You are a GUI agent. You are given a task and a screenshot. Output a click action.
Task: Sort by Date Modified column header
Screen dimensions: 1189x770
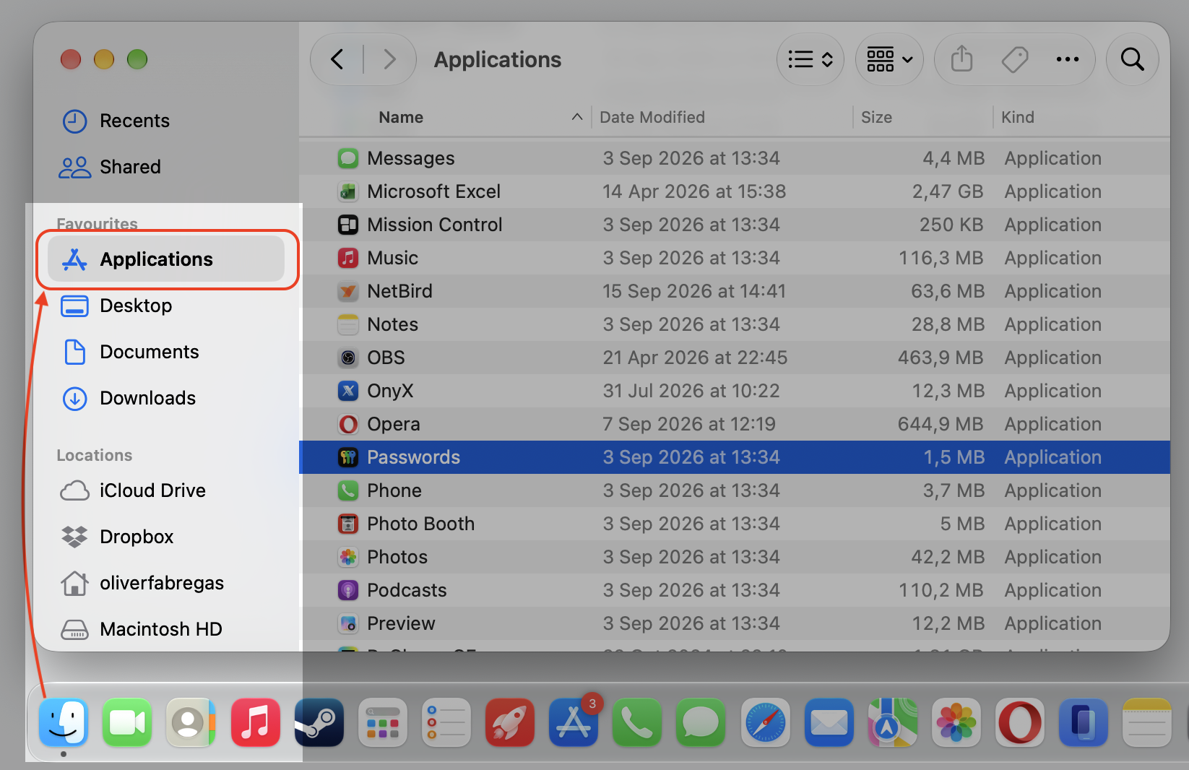click(652, 117)
